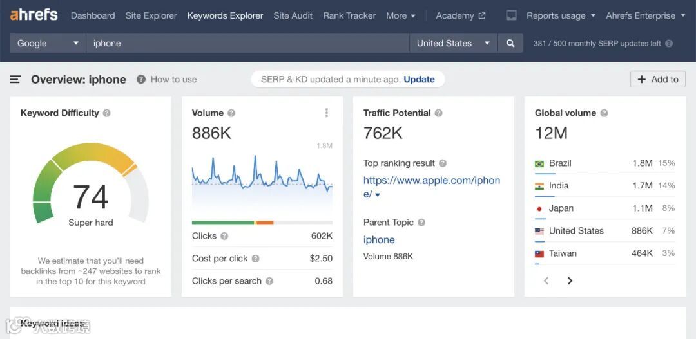The height and width of the screenshot is (339, 696).
Task: Open the Google search engine dropdown
Action: click(48, 44)
